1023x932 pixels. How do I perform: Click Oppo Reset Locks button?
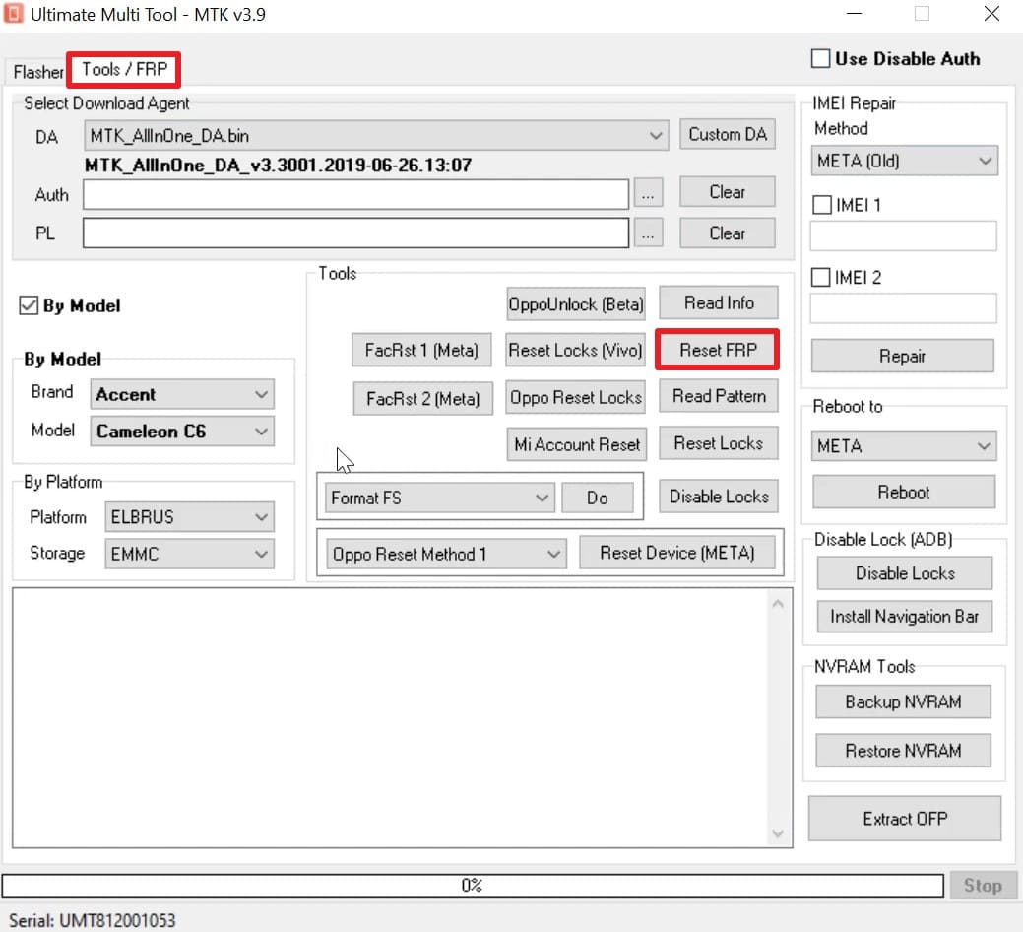click(575, 397)
